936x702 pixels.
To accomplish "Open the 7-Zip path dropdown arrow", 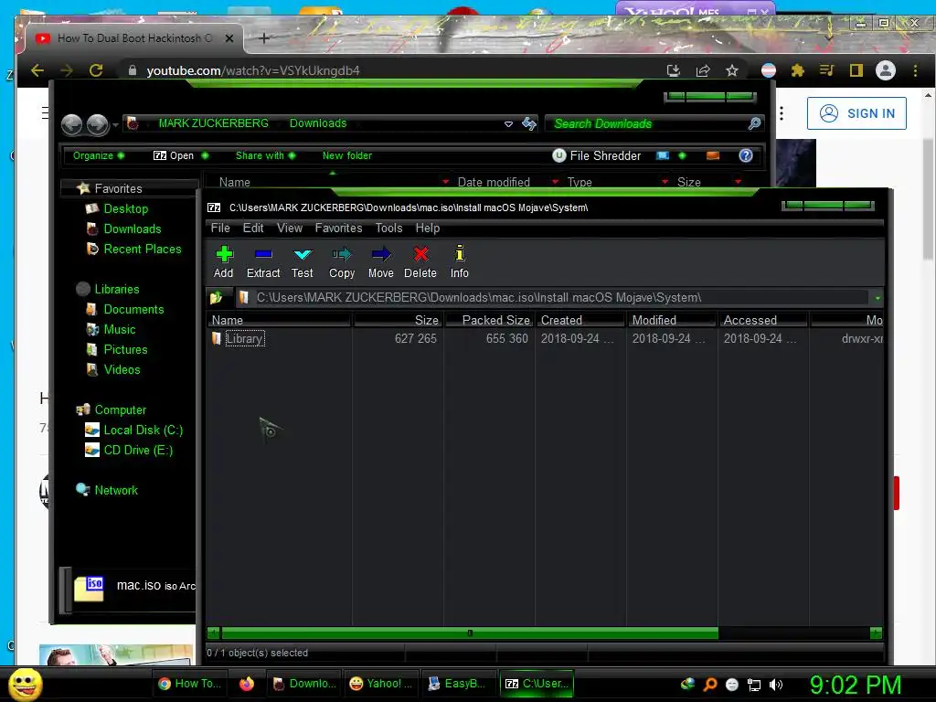I will click(x=877, y=298).
